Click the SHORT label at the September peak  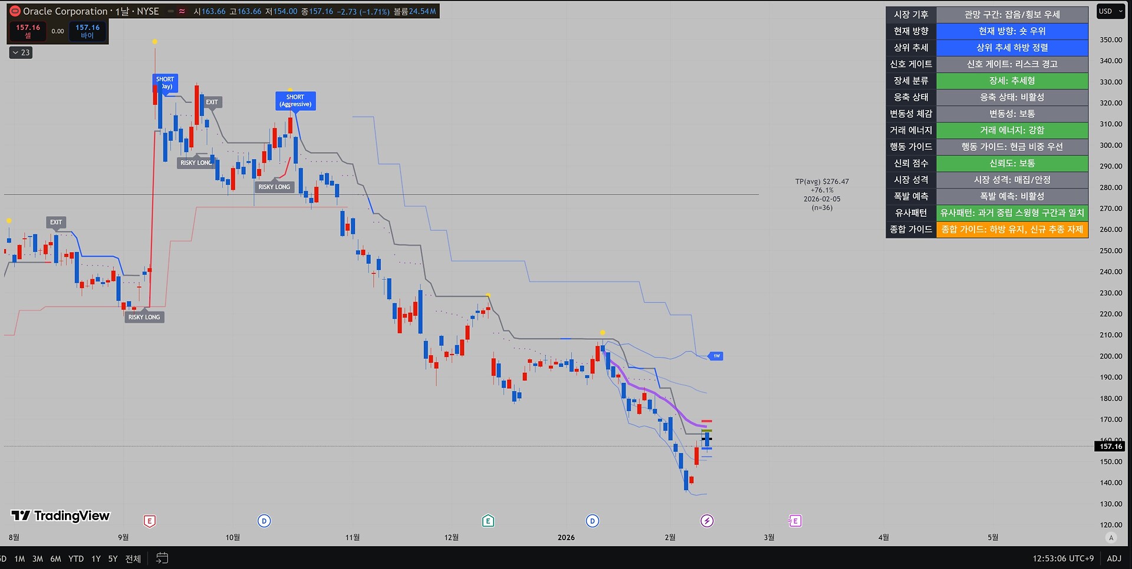coord(165,82)
